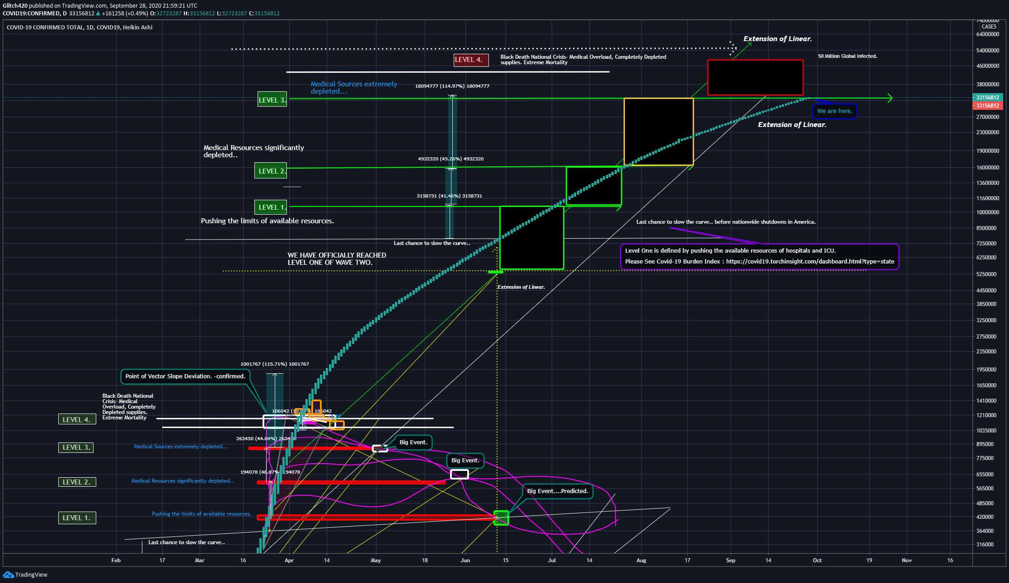Viewport: 1009px width, 583px height.
Task: Click the 'Point of Vector Slope Deviation' callout
Action: (185, 376)
